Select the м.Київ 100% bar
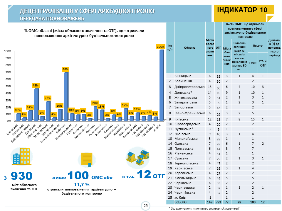 point(161,85)
